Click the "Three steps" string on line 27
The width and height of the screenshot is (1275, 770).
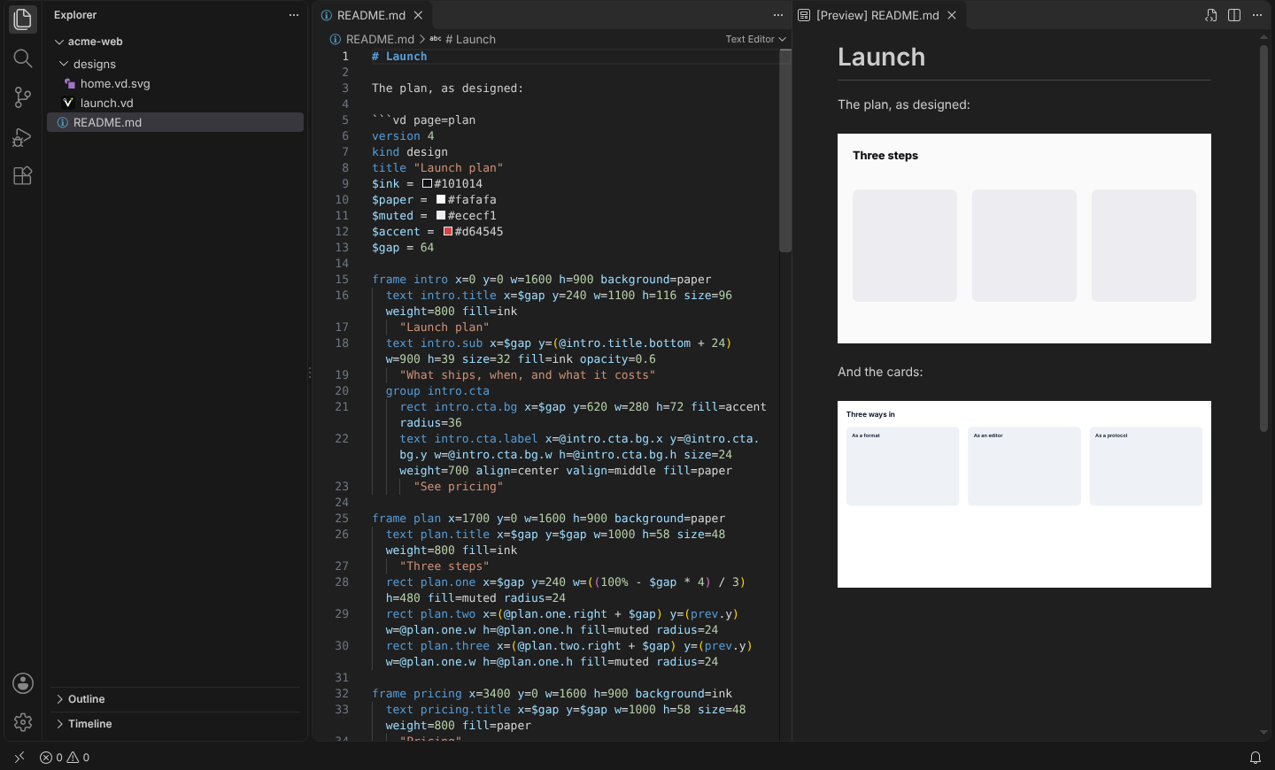click(x=444, y=566)
